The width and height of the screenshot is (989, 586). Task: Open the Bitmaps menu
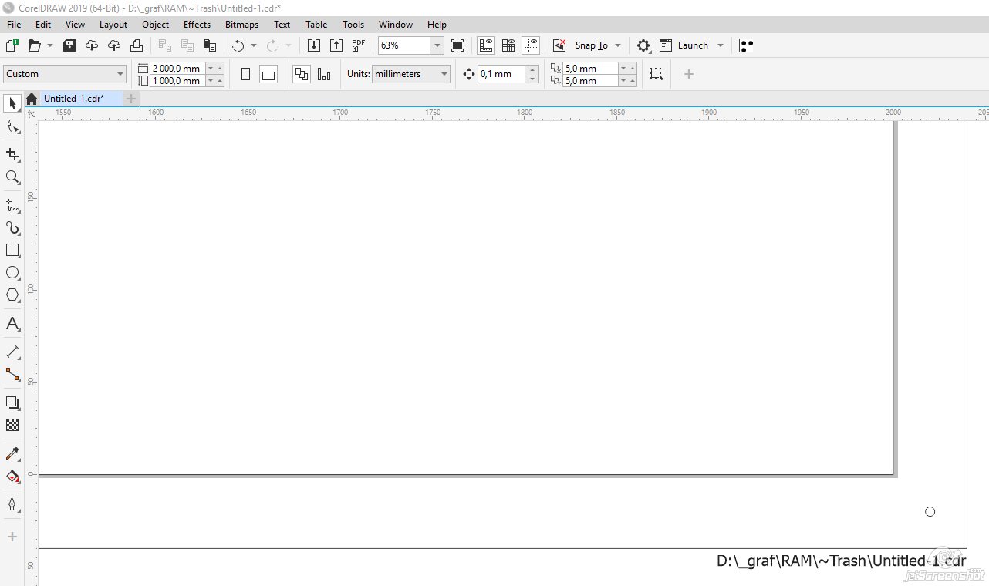[x=241, y=25]
